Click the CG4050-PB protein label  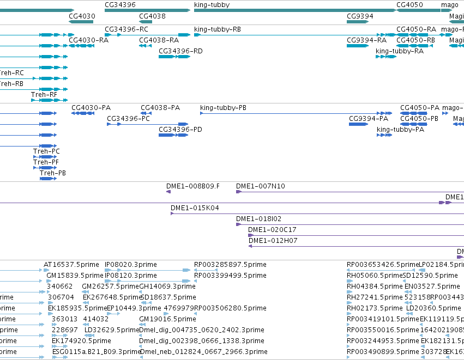[419, 119]
